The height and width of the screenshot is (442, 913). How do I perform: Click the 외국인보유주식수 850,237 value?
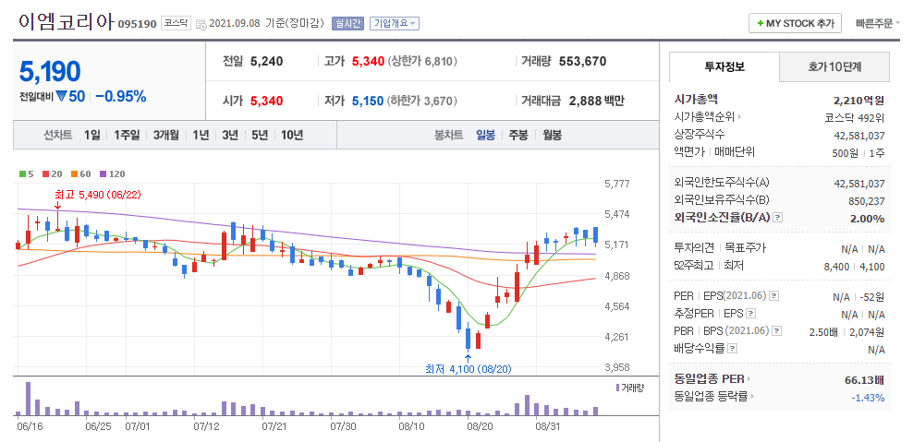(865, 201)
